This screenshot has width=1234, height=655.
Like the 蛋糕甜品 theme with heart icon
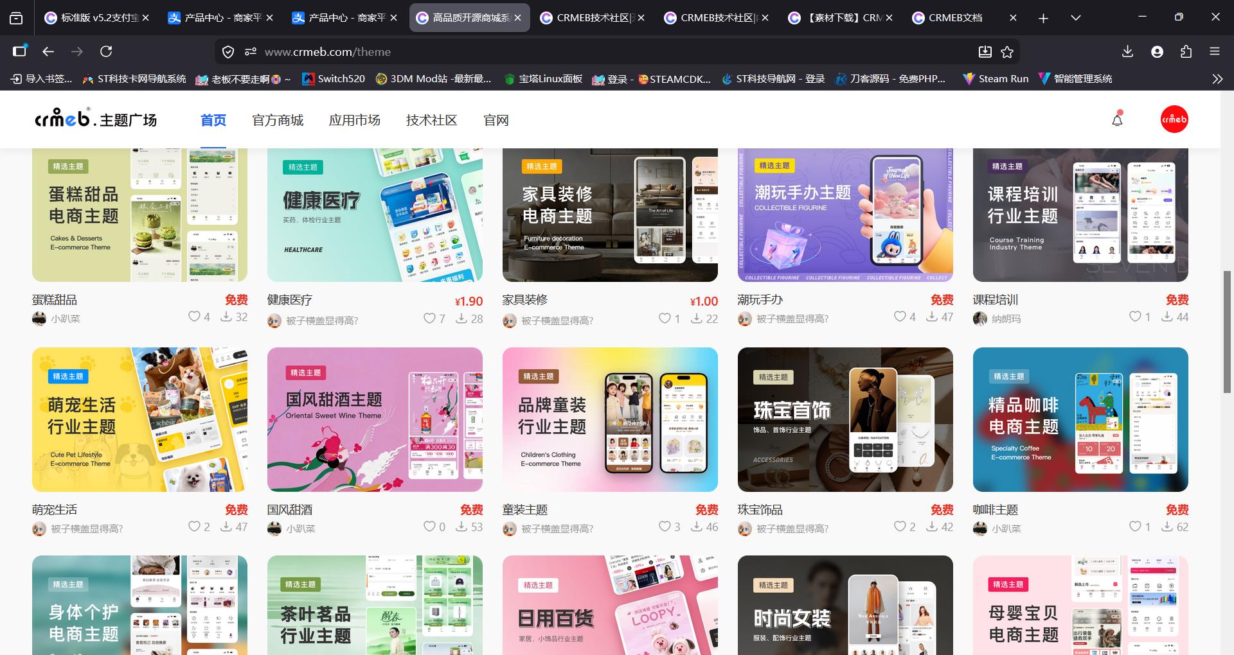194,317
